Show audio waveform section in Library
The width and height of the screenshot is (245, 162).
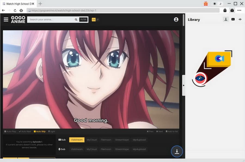point(240,19)
